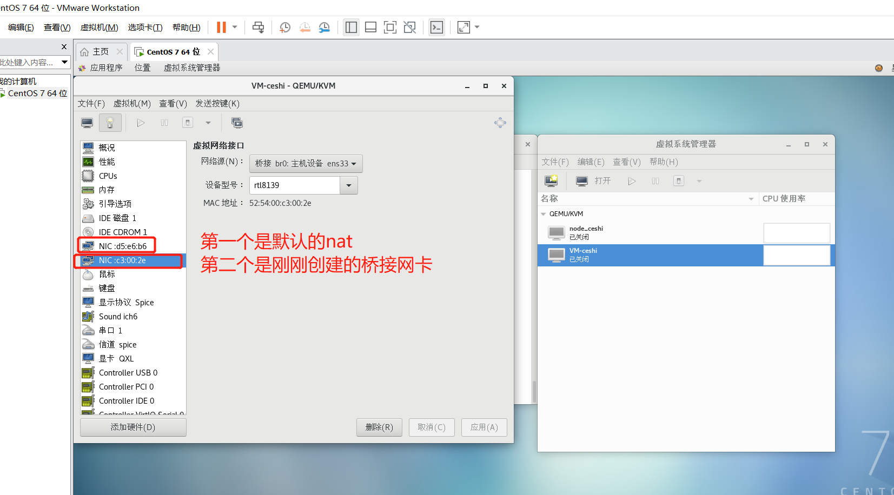Click send Ctrl+Alt+Del icon in VMware toolbar
This screenshot has height=495, width=894.
pos(259,27)
